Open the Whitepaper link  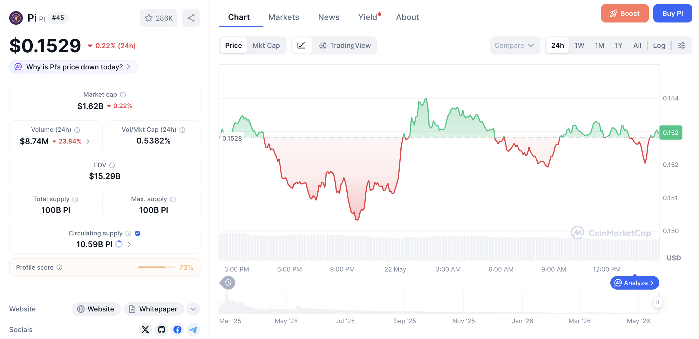153,309
